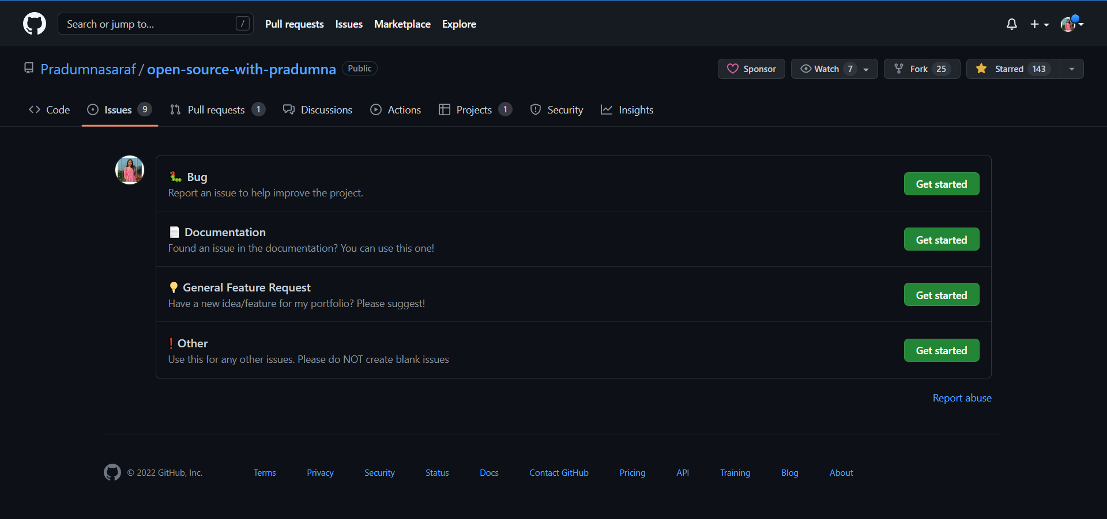Get started with Documentation template
1107x519 pixels.
(x=942, y=239)
